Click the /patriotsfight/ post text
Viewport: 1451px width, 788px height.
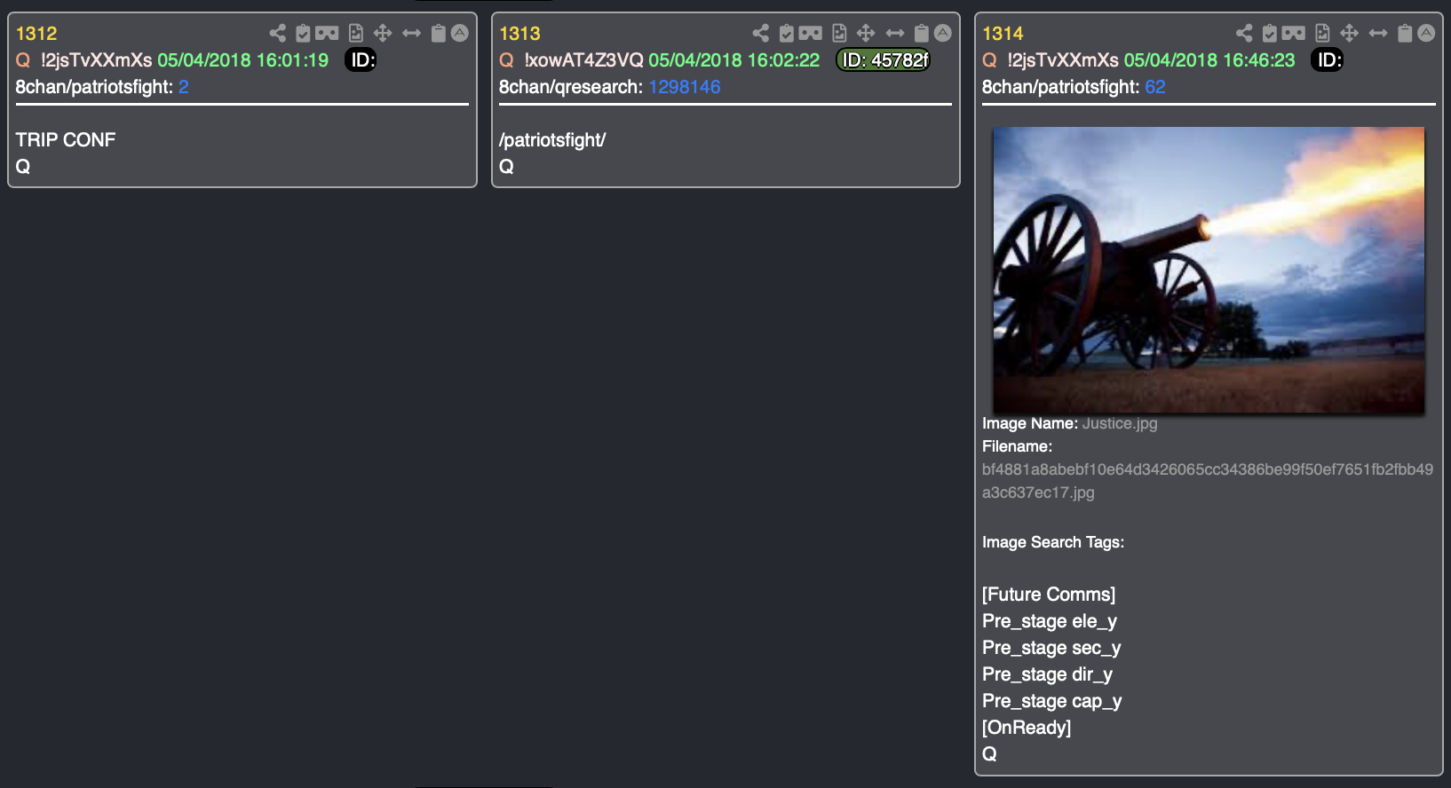click(x=552, y=140)
